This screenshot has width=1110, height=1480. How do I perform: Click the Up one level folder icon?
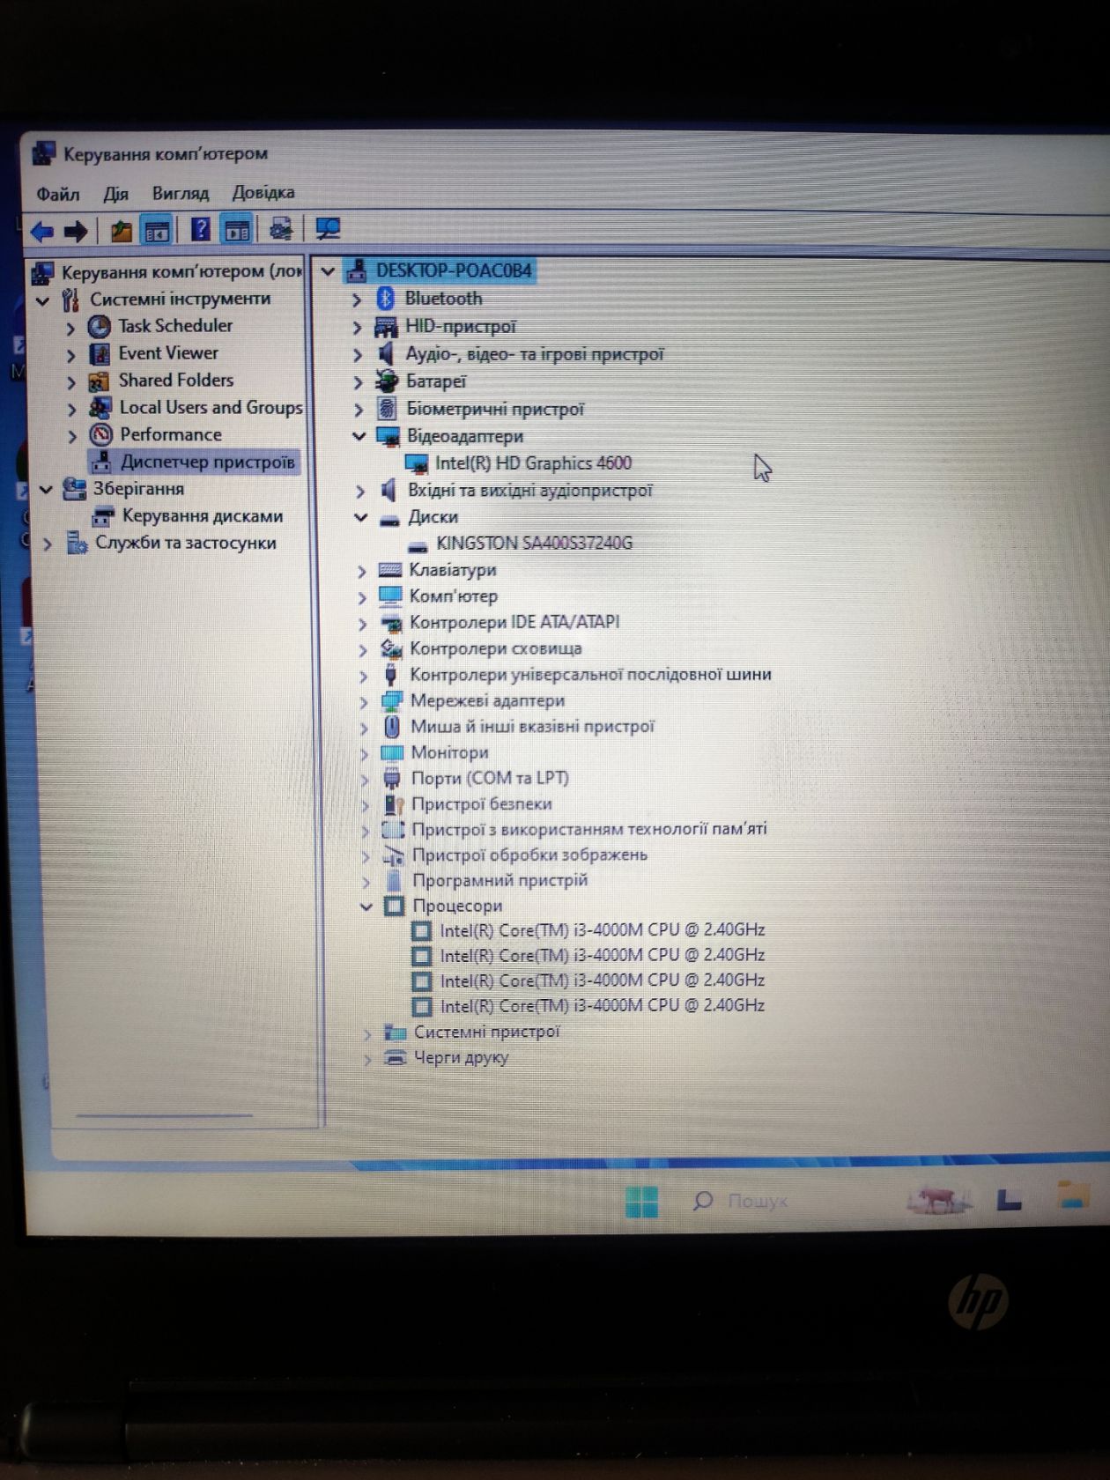121,231
